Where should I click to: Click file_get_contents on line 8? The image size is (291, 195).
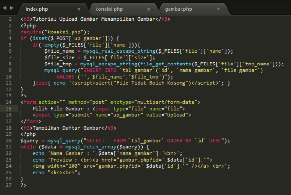(x=166, y=64)
